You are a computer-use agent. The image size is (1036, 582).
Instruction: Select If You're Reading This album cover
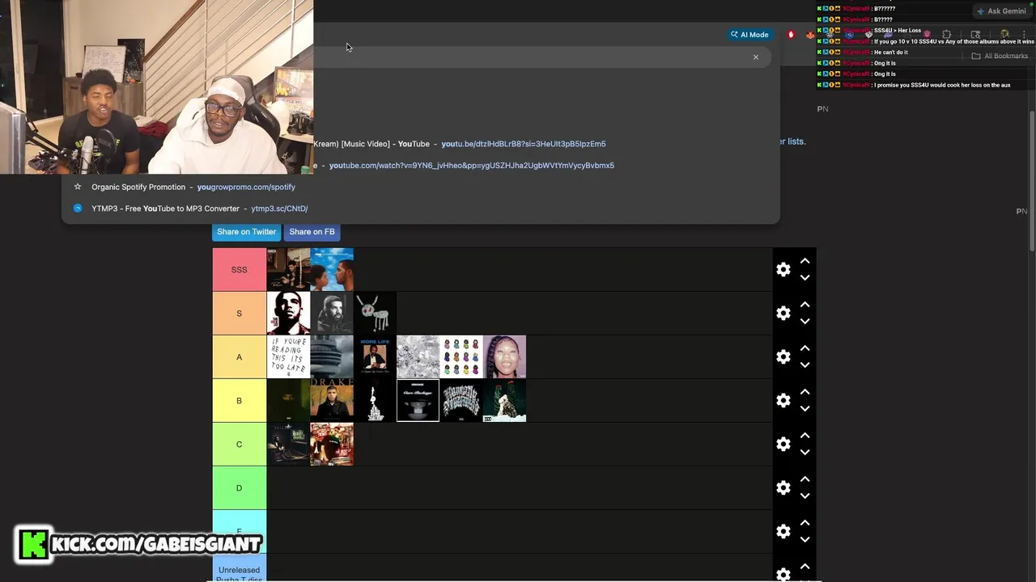pos(288,357)
